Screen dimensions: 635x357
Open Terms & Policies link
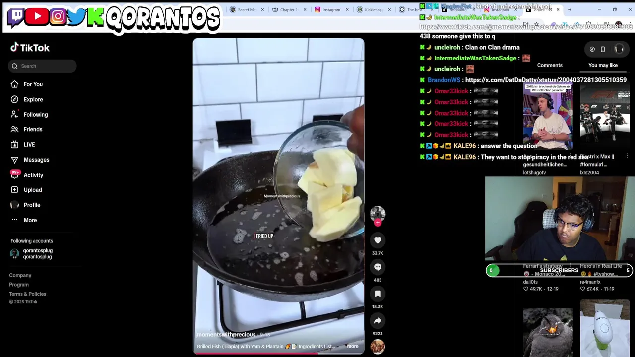(x=27, y=294)
